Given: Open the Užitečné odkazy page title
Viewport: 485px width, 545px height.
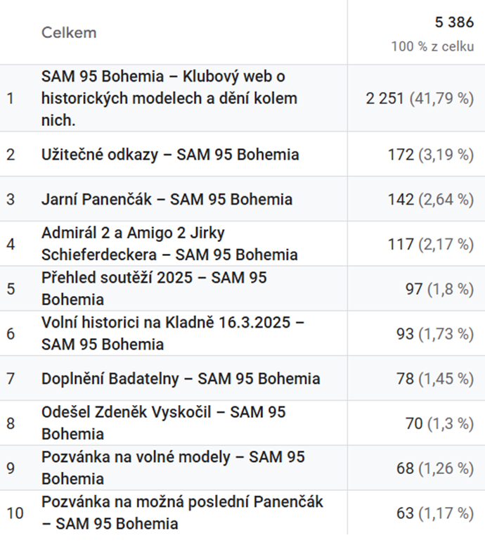Looking at the screenshot, I should (170, 155).
